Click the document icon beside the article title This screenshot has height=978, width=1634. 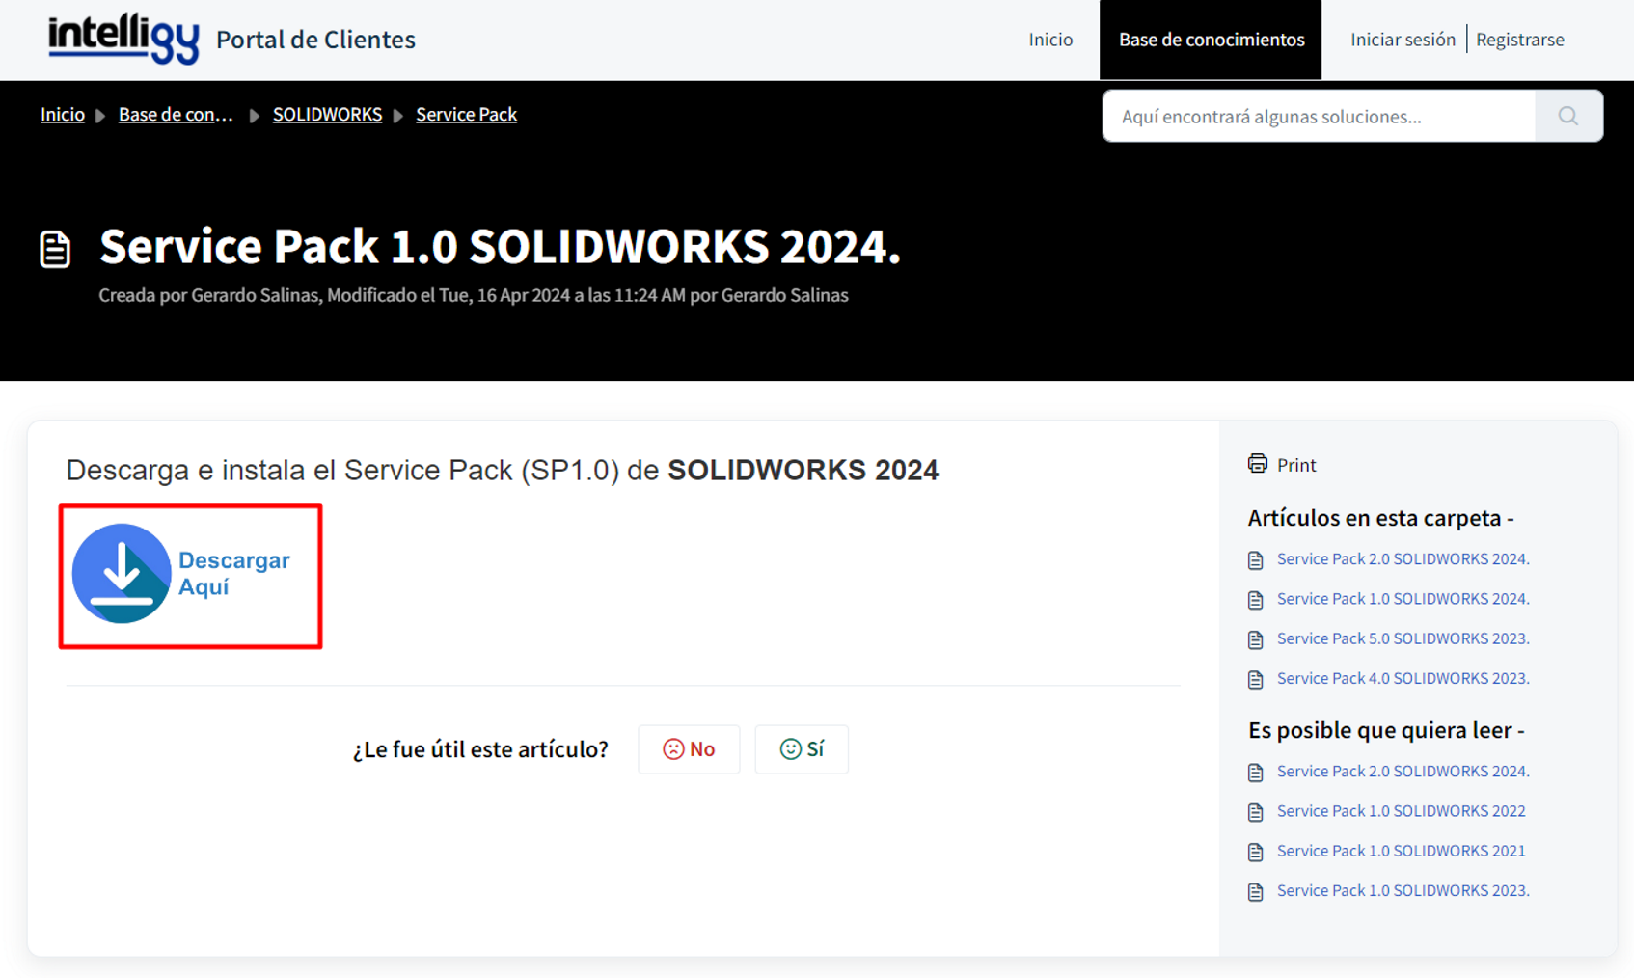(55, 249)
